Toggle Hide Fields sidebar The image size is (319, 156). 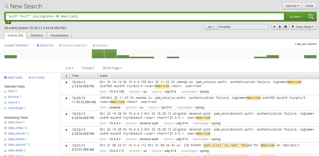click(x=13, y=78)
